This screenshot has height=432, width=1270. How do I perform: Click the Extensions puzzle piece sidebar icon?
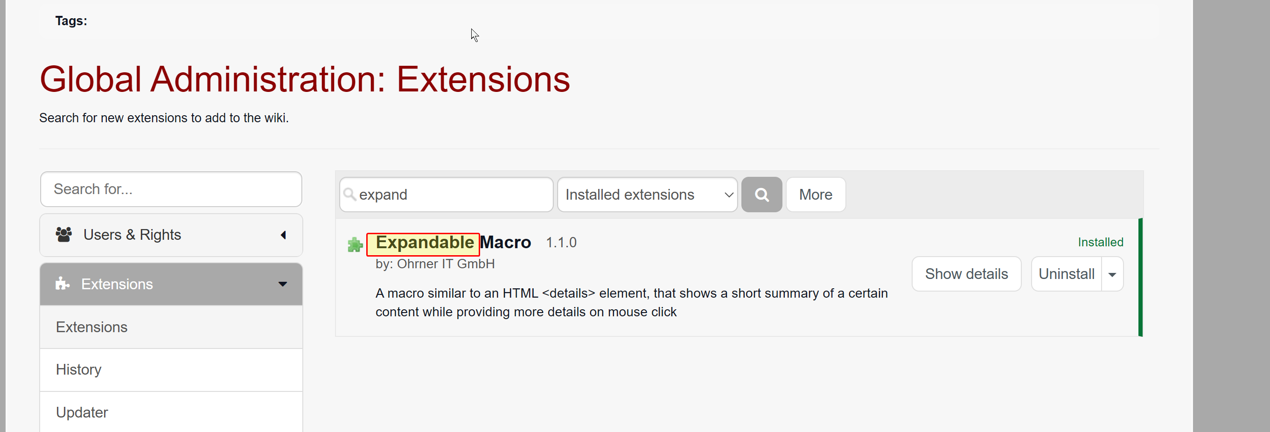(62, 284)
